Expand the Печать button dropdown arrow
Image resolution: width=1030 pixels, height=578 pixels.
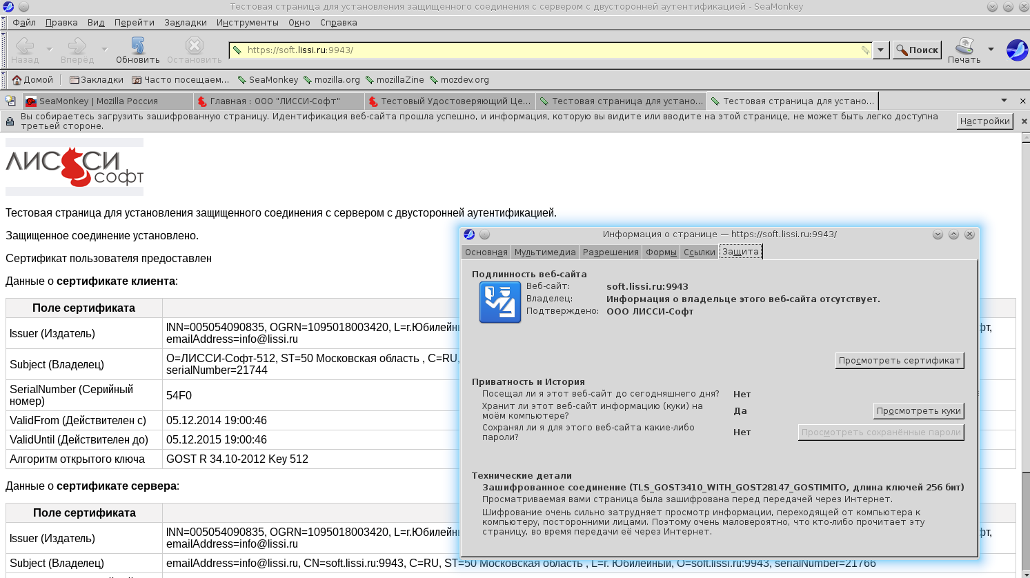[991, 50]
